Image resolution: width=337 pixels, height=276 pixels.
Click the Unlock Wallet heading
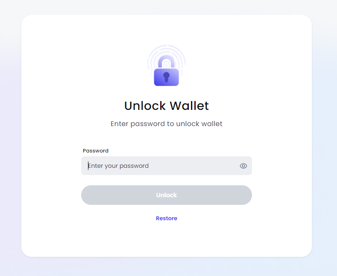point(166,105)
